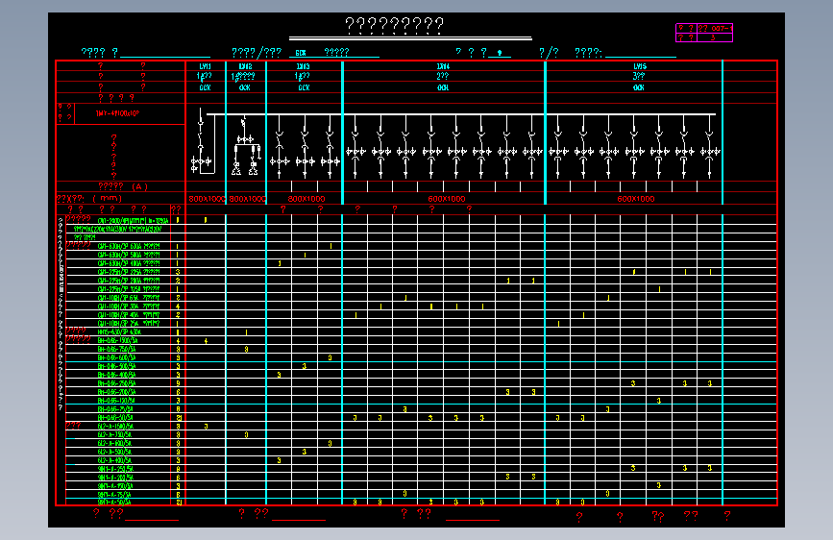Click the 800X1000 dimension in the LM1 column
The width and height of the screenshot is (833, 540).
tap(207, 199)
